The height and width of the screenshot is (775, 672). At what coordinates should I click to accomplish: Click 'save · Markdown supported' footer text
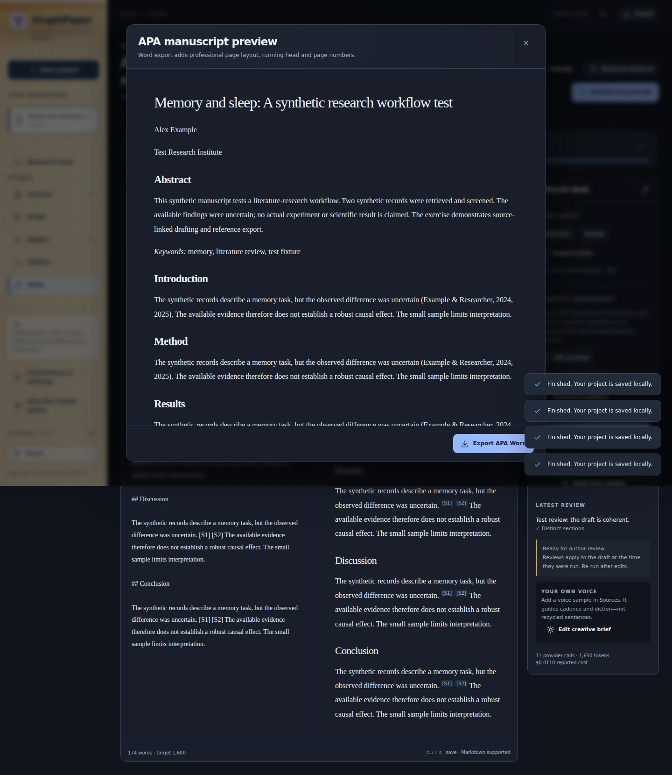478,753
